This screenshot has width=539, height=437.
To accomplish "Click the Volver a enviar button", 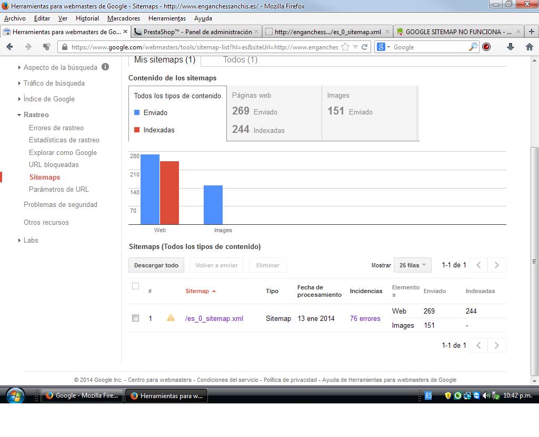I will [216, 265].
